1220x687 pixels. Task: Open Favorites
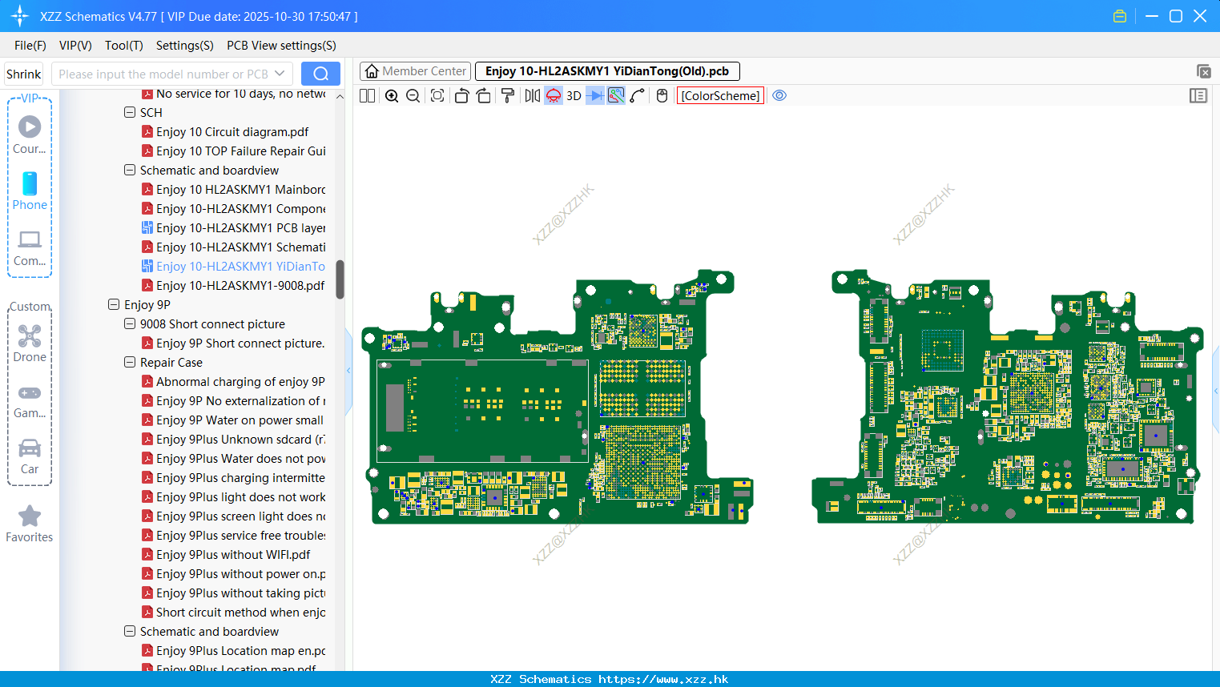(x=30, y=524)
